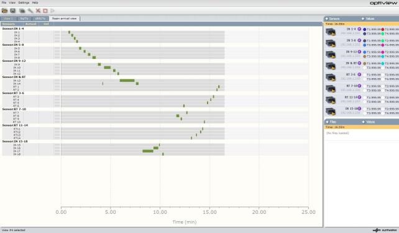Toggle RT 11-14 T1 white circle

click(364, 97)
